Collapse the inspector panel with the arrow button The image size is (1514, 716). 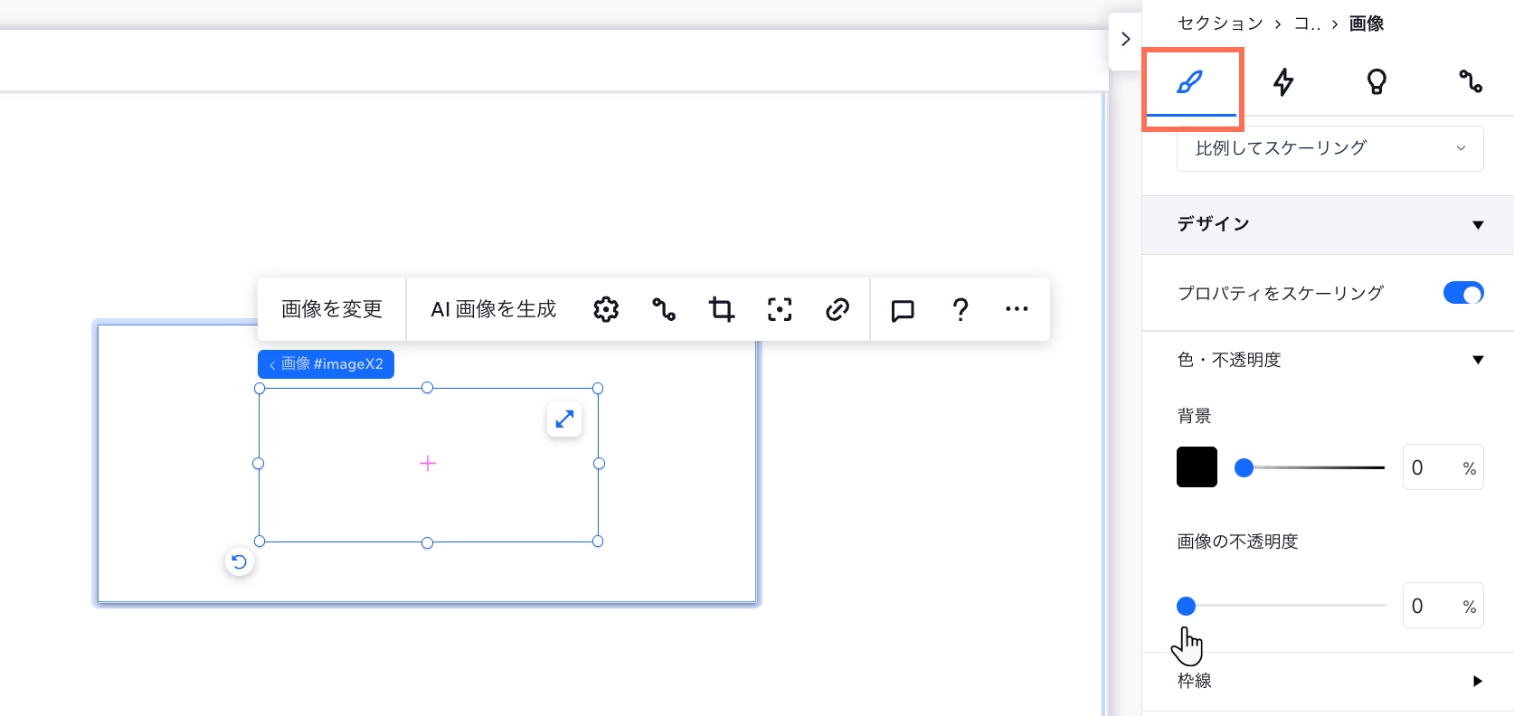tap(1125, 39)
